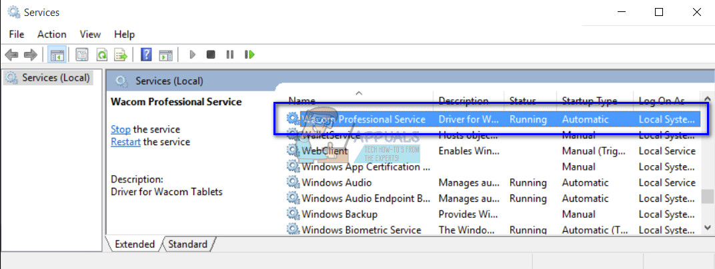Switch to the Standard tab
This screenshot has width=715, height=269.
coord(188,244)
